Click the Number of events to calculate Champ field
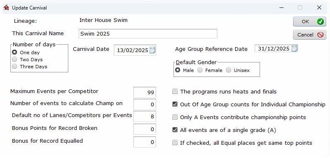 pos(145,104)
